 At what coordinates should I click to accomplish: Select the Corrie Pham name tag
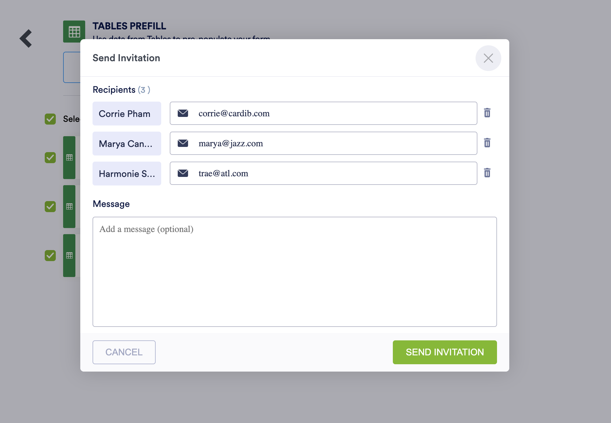(127, 114)
